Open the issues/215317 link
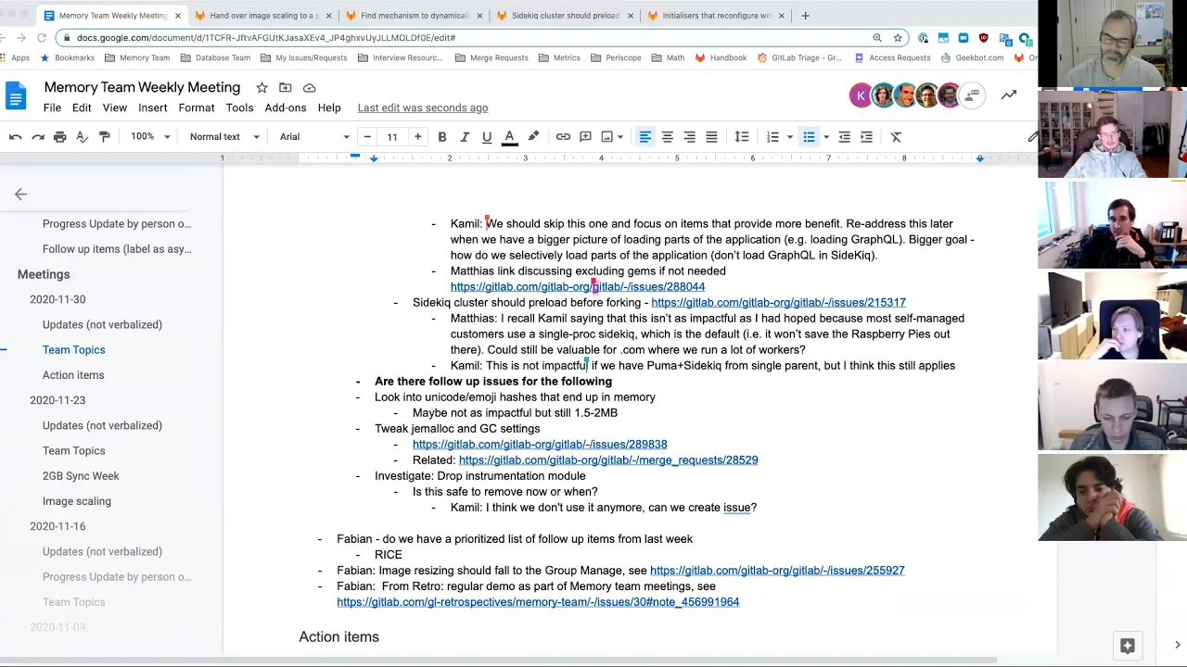This screenshot has height=667, width=1187. pyautogui.click(x=778, y=303)
